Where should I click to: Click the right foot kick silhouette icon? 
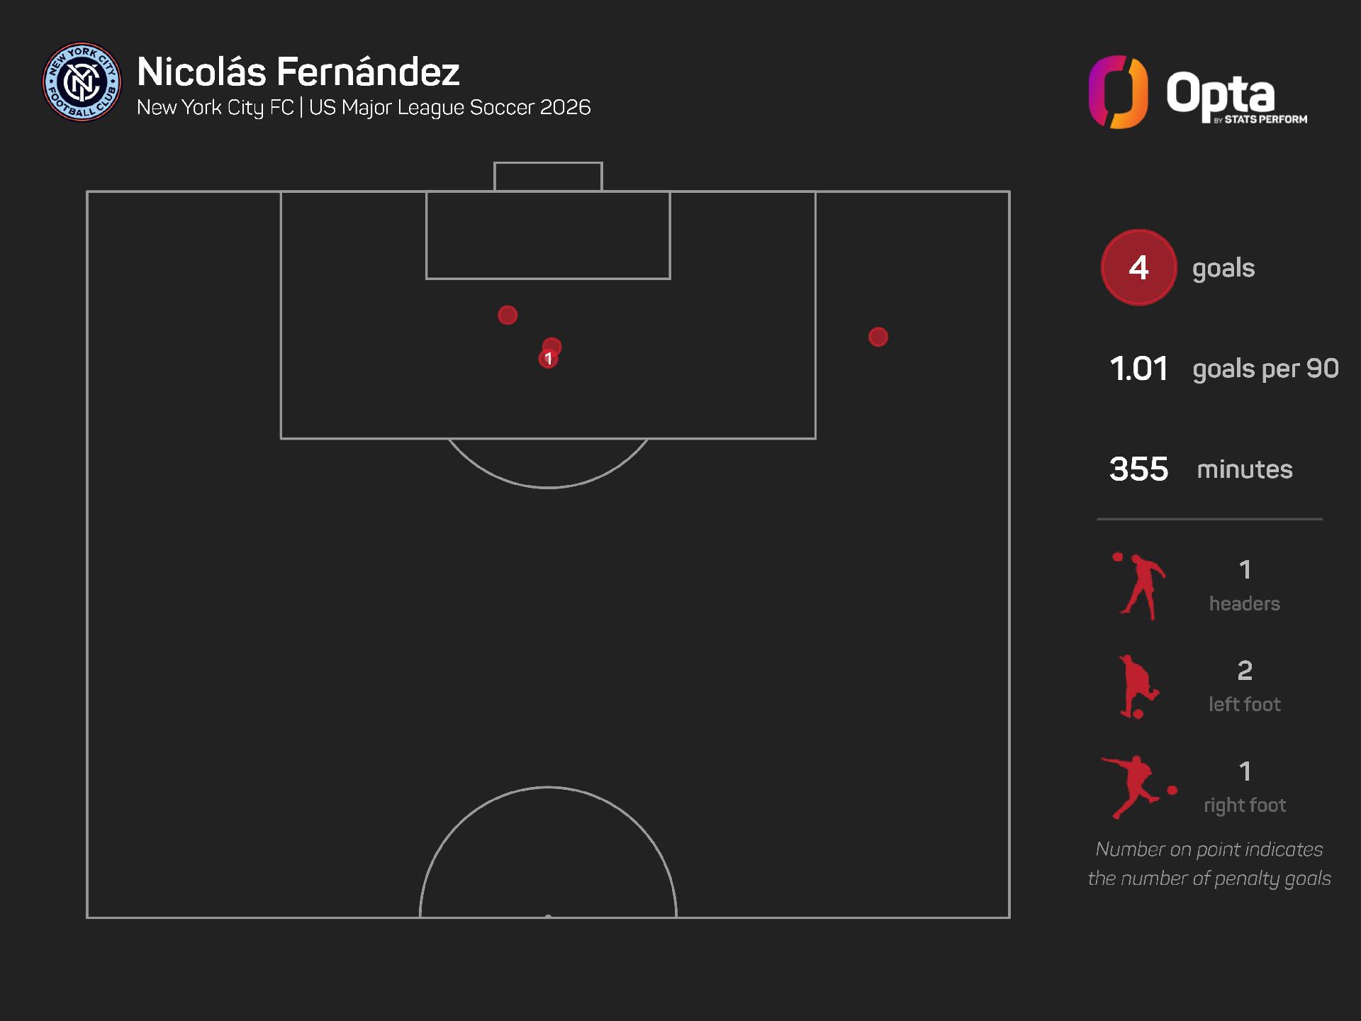coord(1136,787)
